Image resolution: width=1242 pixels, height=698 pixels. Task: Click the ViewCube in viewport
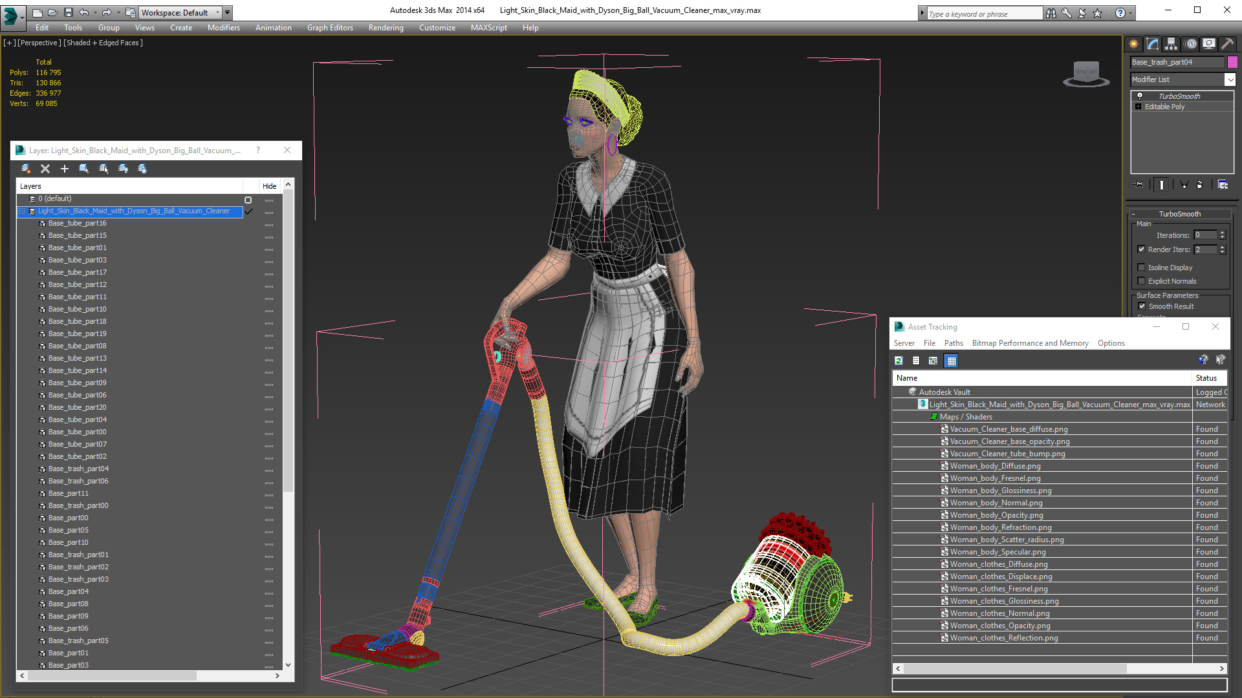tap(1086, 74)
